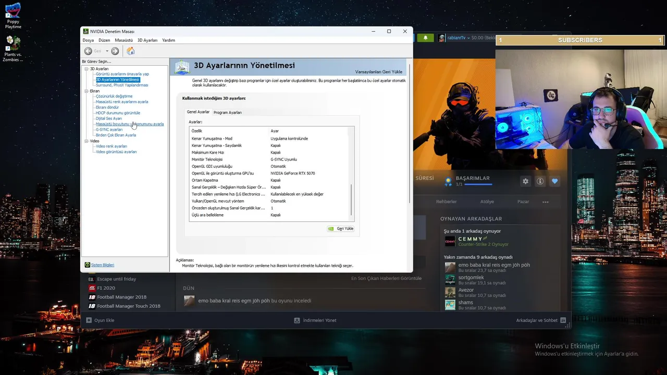The width and height of the screenshot is (667, 375).
Task: Open CEMMY friend avatar in Steam
Action: pyautogui.click(x=450, y=241)
